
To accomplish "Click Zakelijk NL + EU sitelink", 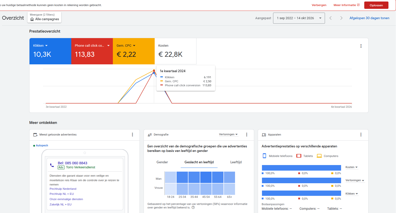I will point(60,204).
